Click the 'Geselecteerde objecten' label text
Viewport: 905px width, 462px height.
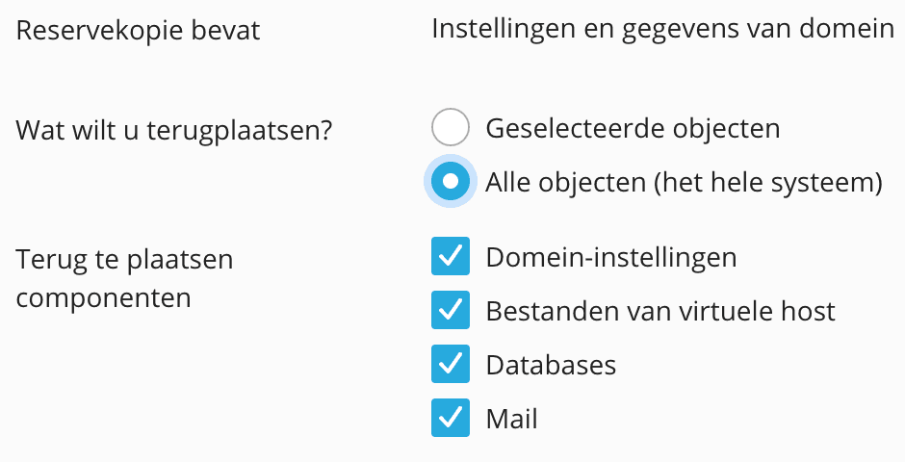click(x=633, y=128)
